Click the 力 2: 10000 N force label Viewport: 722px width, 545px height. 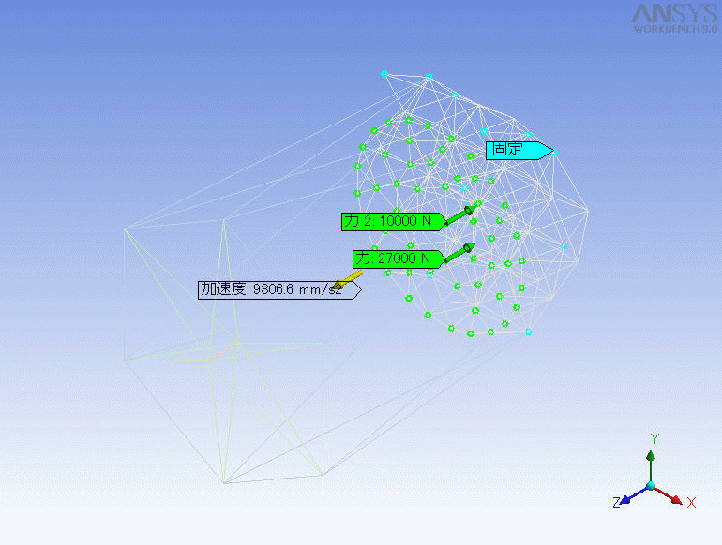coord(394,221)
